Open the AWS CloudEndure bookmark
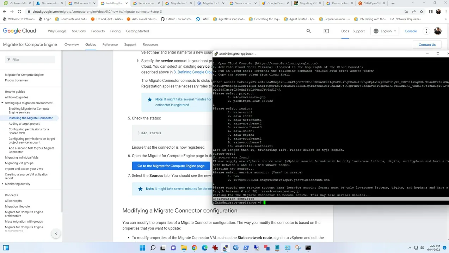 click(142, 19)
